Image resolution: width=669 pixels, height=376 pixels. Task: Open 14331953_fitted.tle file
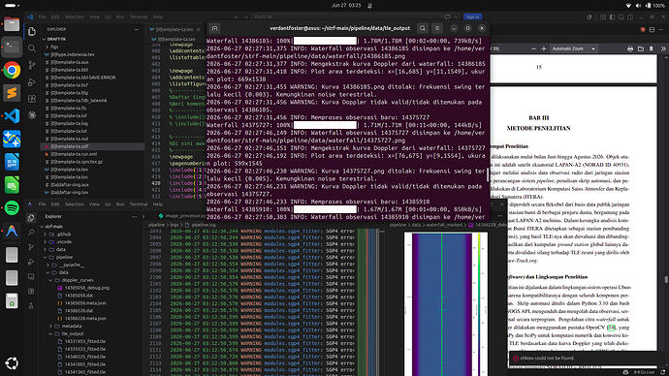pos(85,341)
